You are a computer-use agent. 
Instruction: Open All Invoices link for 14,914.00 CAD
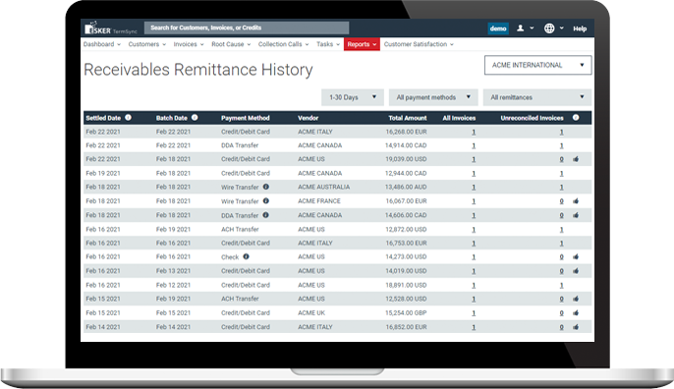(474, 145)
